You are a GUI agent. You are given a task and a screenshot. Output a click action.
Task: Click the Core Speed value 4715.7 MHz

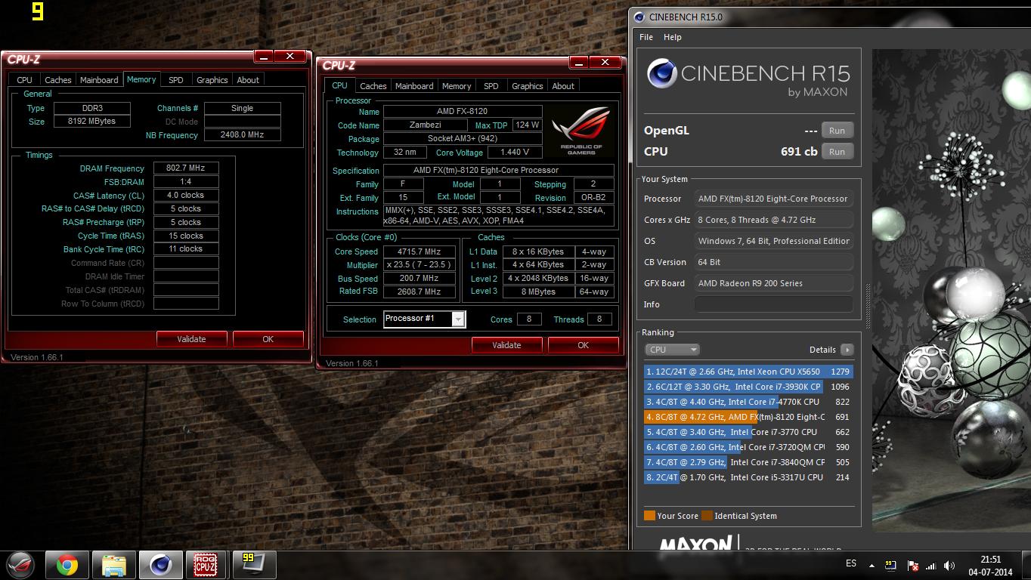(x=420, y=251)
